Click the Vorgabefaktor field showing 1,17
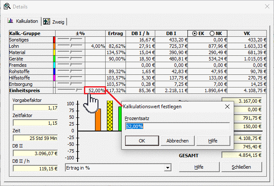274x186 pixels. point(35,108)
